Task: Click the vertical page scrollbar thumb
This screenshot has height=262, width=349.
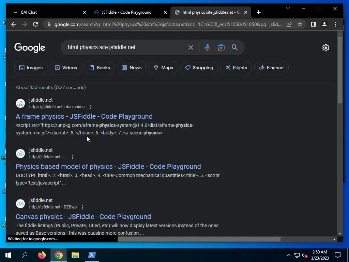Action: coord(340,70)
